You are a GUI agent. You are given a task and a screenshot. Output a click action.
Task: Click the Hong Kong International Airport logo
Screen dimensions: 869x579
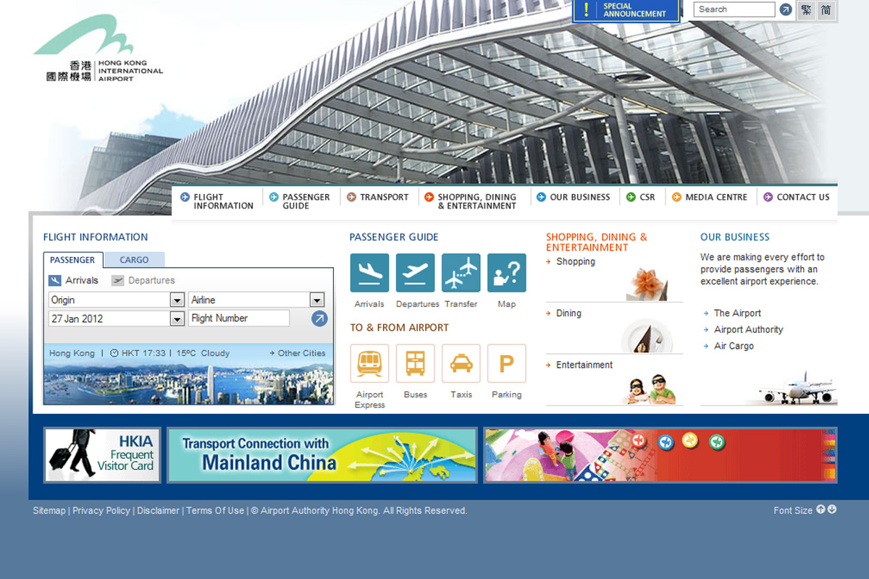click(x=98, y=49)
